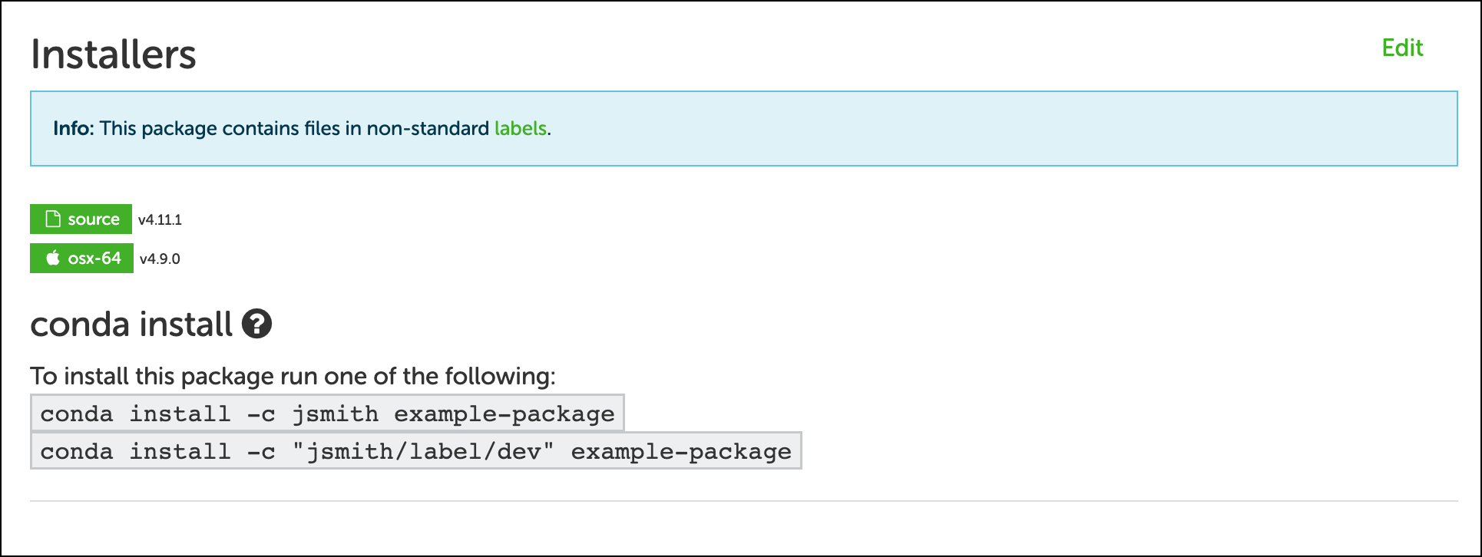Click the first conda install command box
Screen dimensions: 1482x557
click(x=327, y=414)
